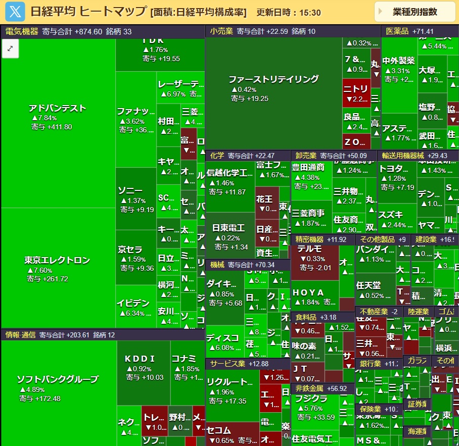Click the ファーストリテイリング tile
The width and height of the screenshot is (459, 446).
[x=274, y=93]
